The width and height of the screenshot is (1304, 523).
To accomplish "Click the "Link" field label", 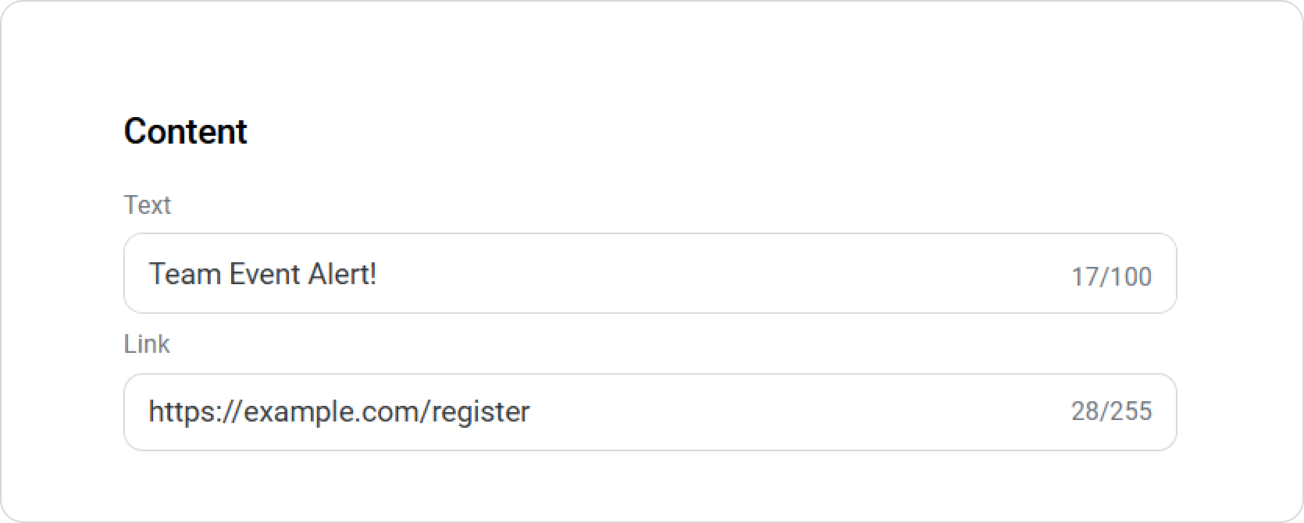I will (x=147, y=343).
